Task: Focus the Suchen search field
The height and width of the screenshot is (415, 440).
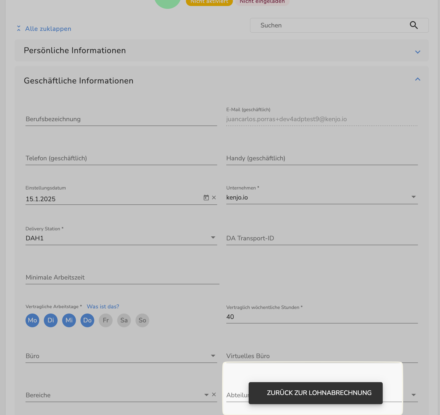Action: pyautogui.click(x=339, y=25)
